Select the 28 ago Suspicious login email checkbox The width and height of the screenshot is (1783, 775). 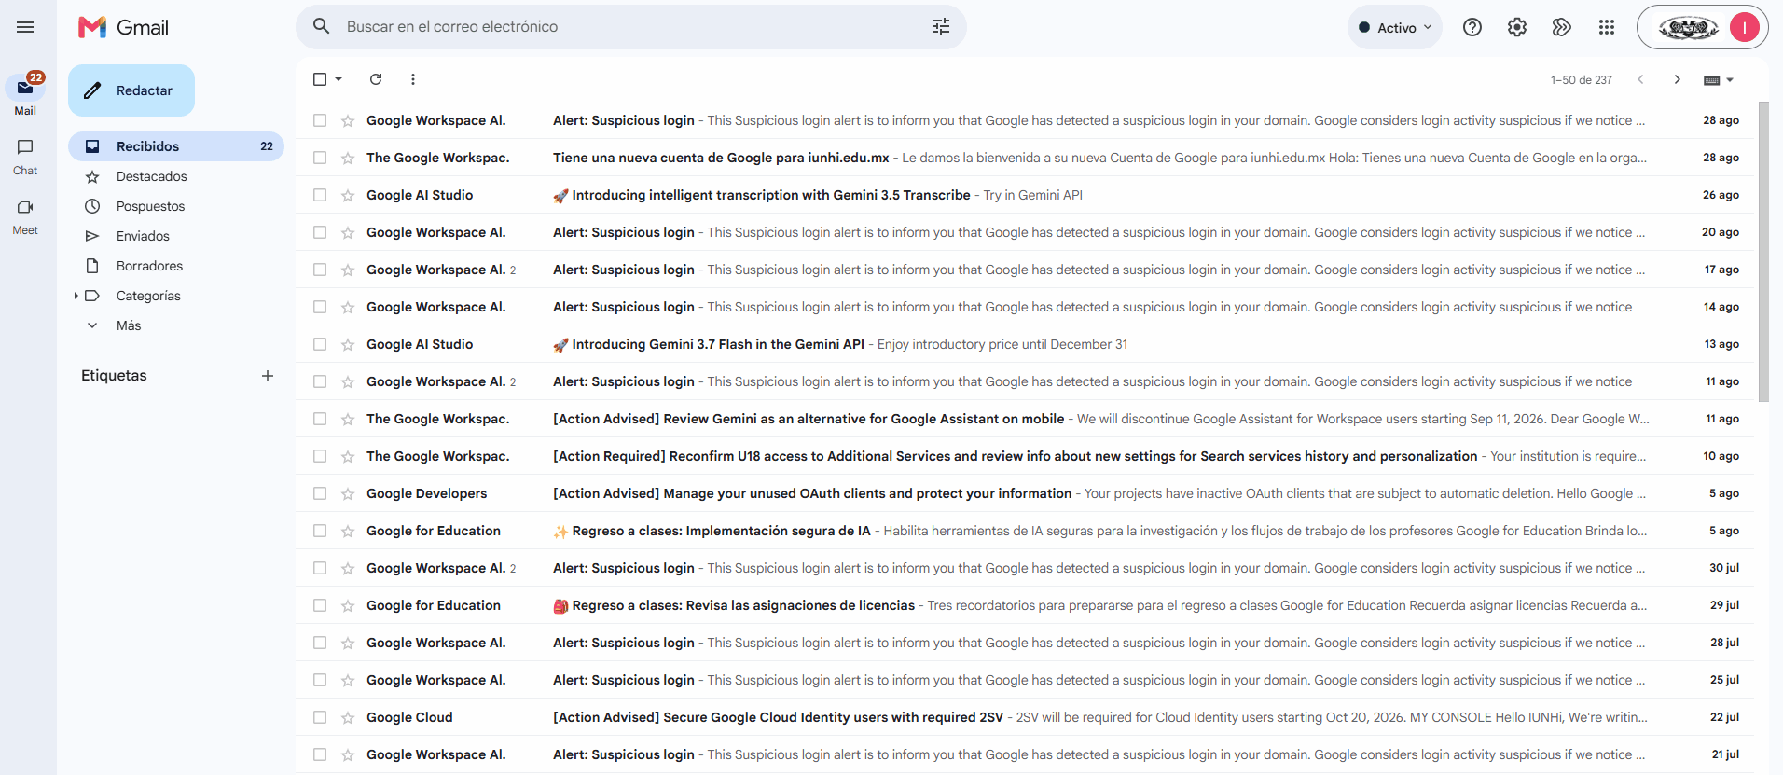point(320,120)
